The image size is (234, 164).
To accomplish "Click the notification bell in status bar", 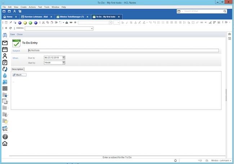I will point(175,160).
